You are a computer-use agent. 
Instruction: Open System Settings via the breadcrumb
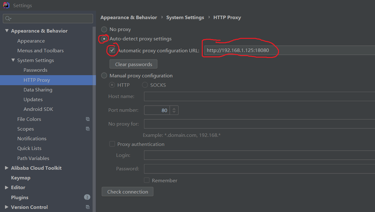click(x=185, y=17)
